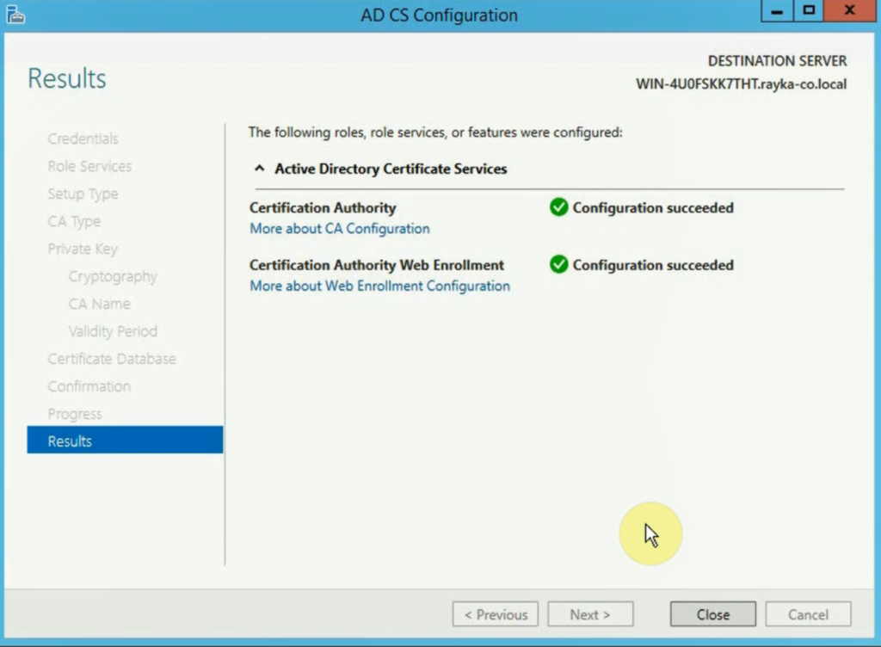Select the Certificate Database step
This screenshot has height=647, width=881.
(112, 359)
